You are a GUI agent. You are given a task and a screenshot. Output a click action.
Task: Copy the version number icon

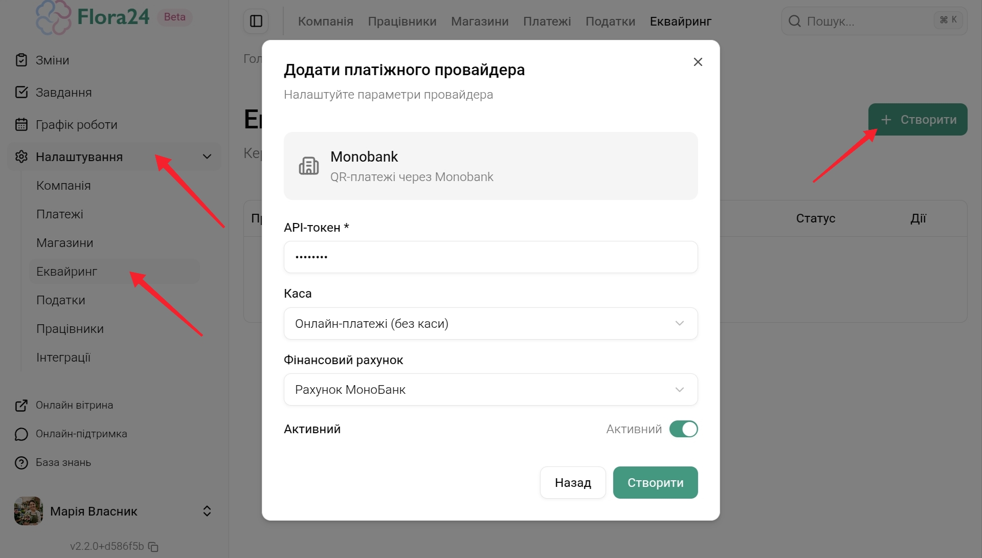[153, 547]
